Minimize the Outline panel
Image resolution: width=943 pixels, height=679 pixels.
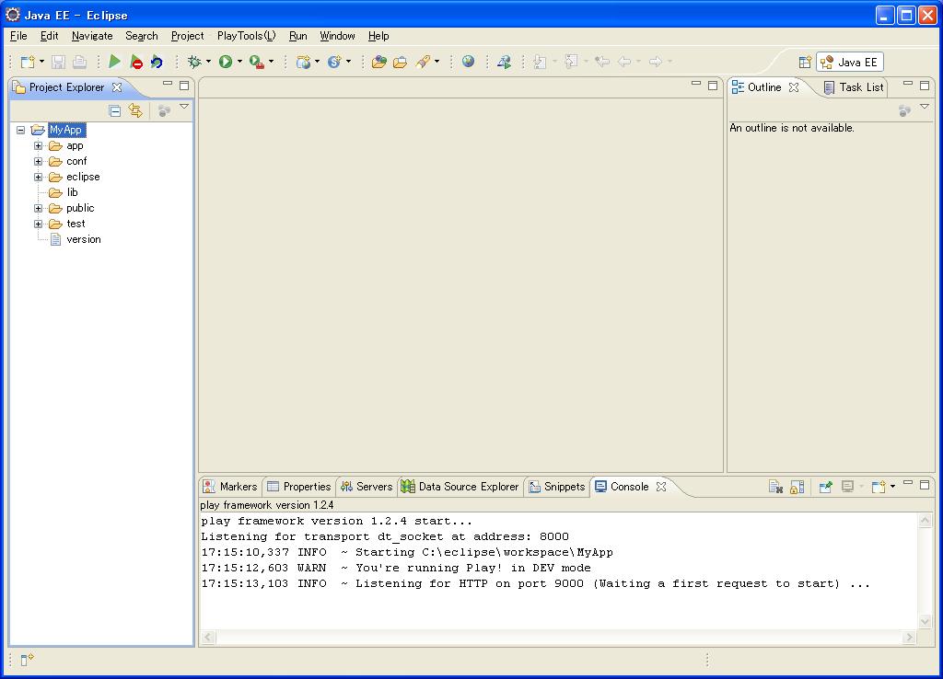tap(907, 84)
